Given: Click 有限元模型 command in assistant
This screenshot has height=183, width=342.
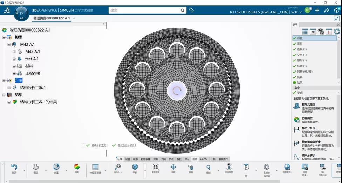Looking at the screenshot, I should click(x=313, y=108).
